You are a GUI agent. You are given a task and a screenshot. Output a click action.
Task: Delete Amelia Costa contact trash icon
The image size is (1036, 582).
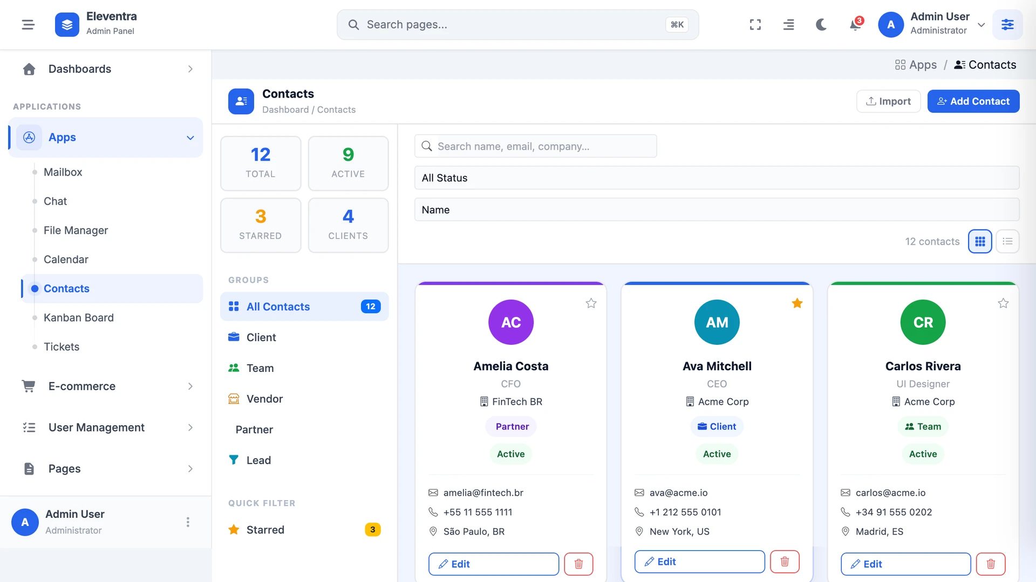coord(578,564)
